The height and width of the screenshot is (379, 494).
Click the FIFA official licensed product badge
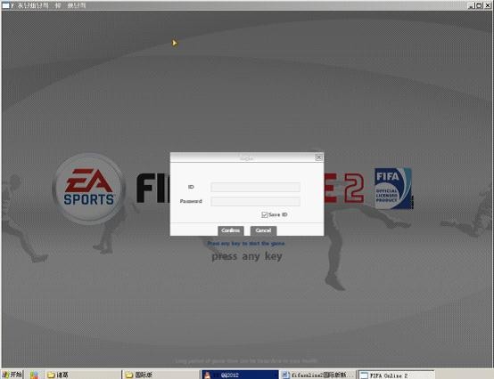point(393,189)
